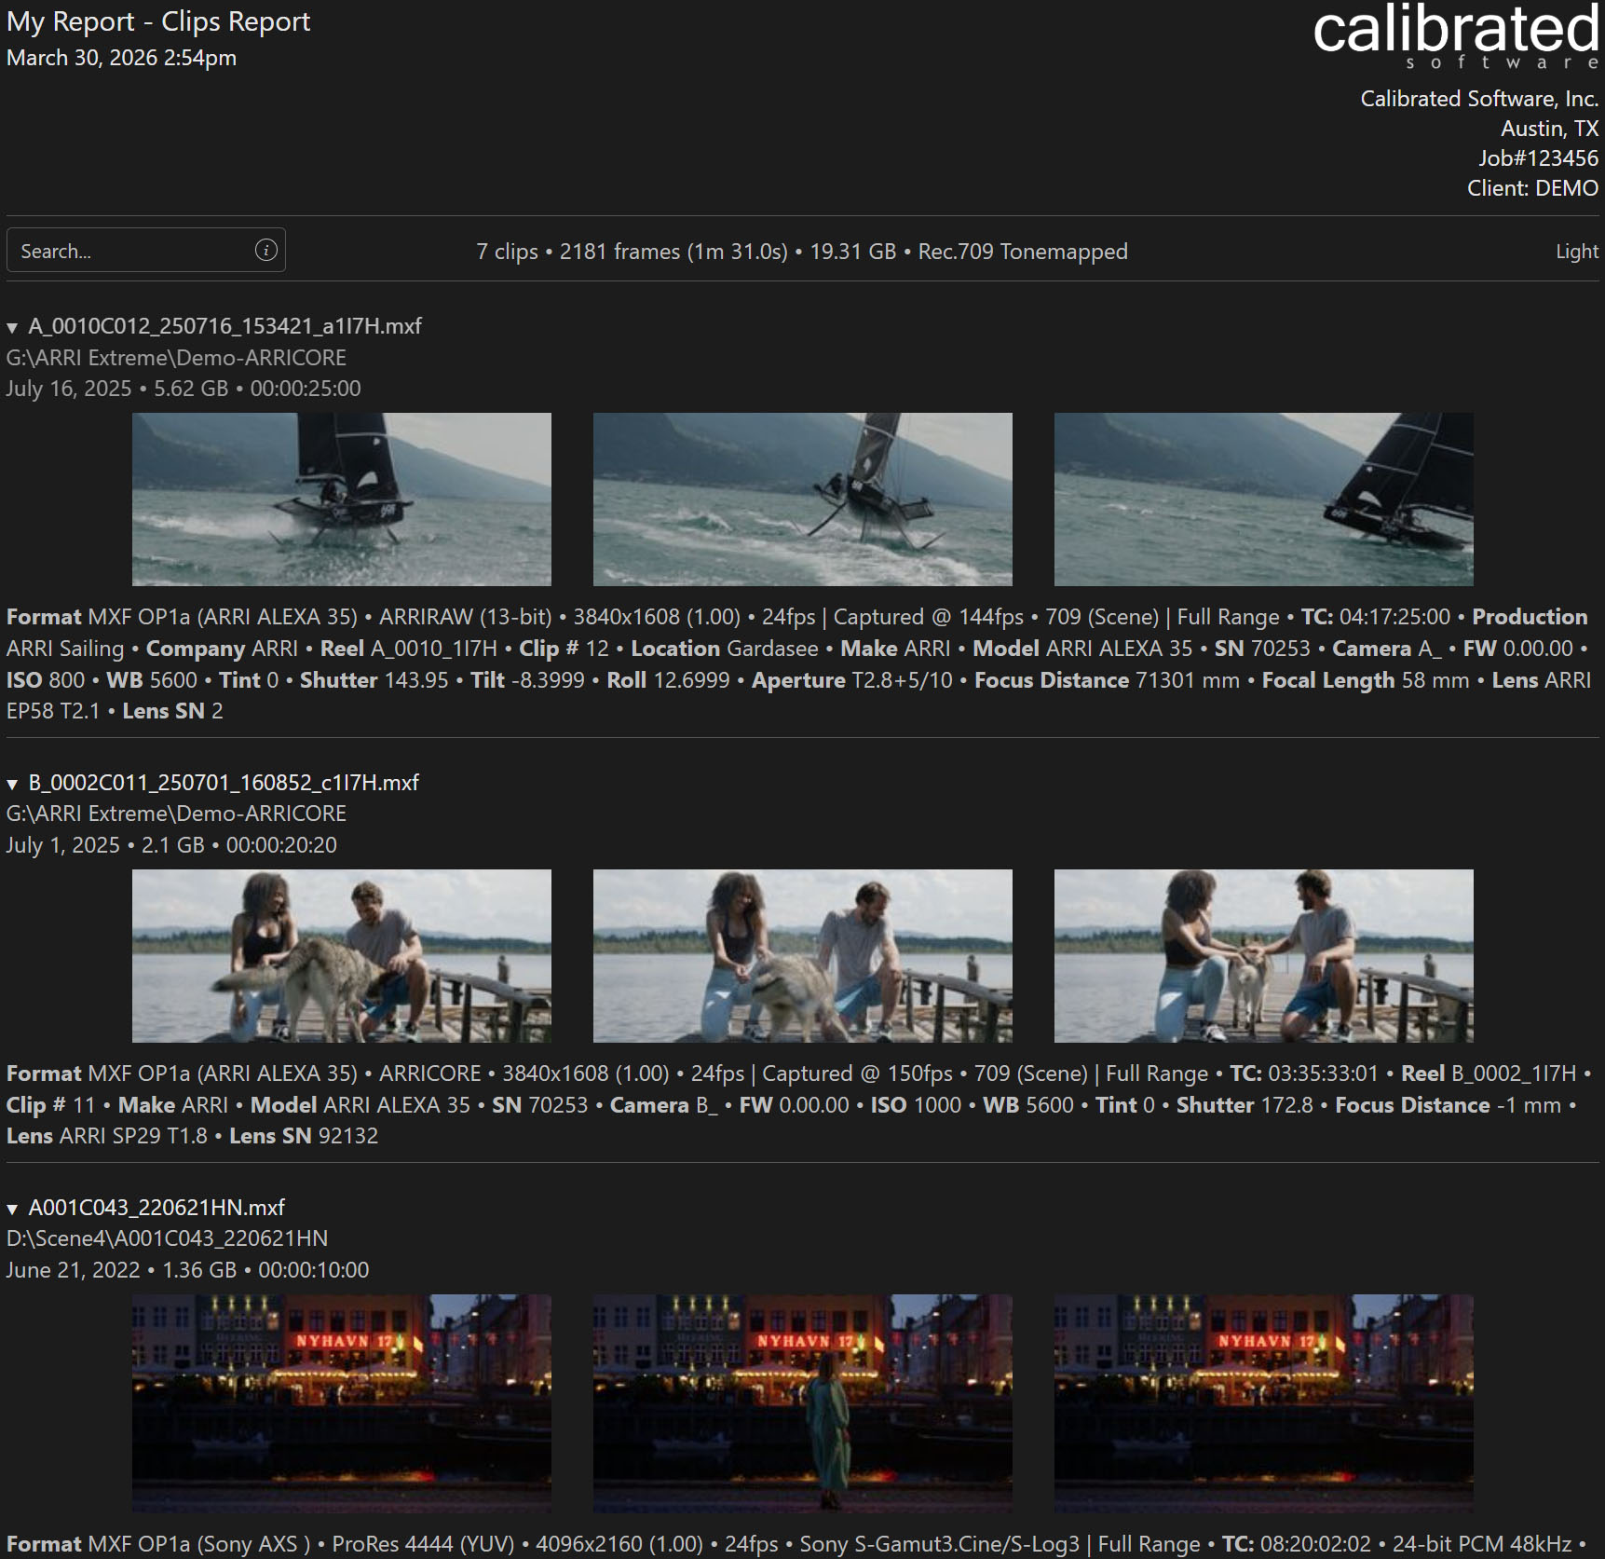Open third dock couple with dog thumbnail
The width and height of the screenshot is (1605, 1559).
[1263, 956]
